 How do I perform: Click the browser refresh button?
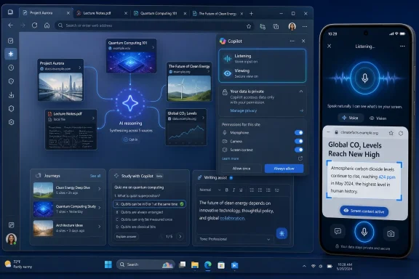34,25
